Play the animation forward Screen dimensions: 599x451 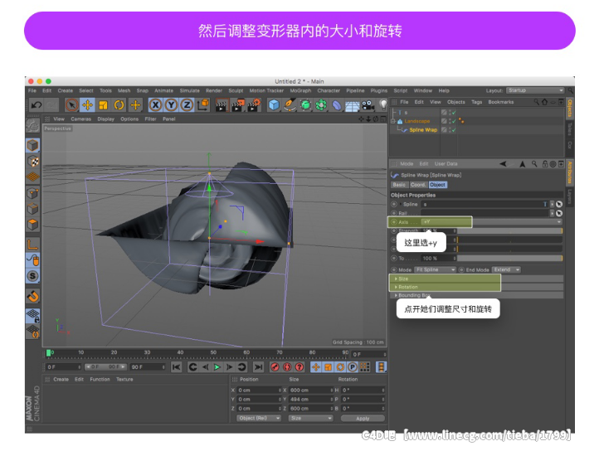[217, 367]
